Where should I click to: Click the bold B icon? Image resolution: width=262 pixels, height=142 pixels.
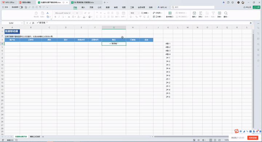(x=55, y=17)
